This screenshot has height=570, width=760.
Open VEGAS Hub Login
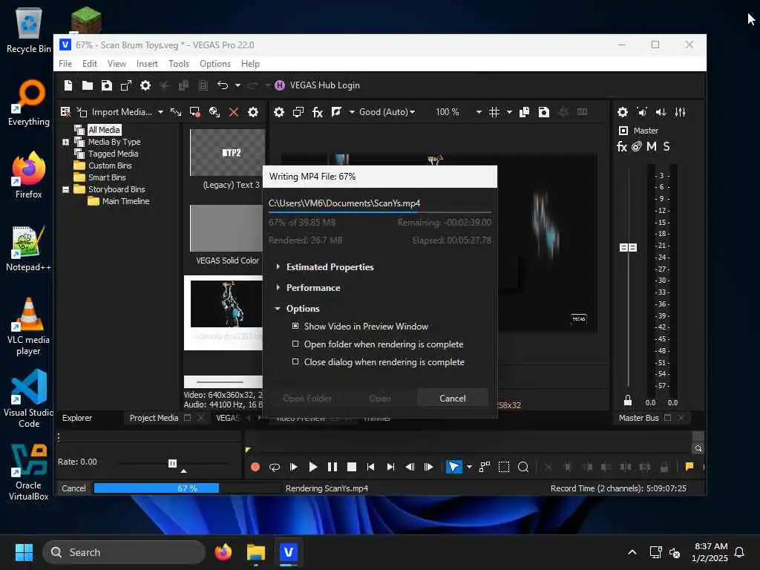[318, 85]
